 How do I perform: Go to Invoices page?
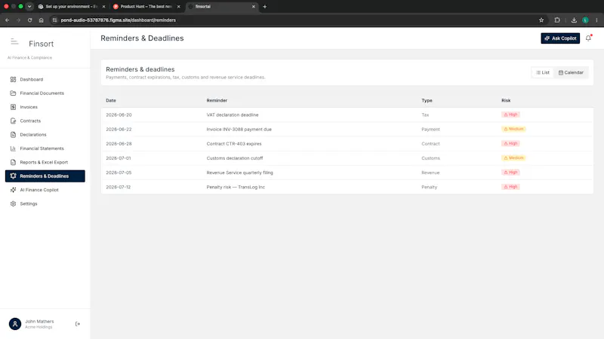pyautogui.click(x=45, y=107)
